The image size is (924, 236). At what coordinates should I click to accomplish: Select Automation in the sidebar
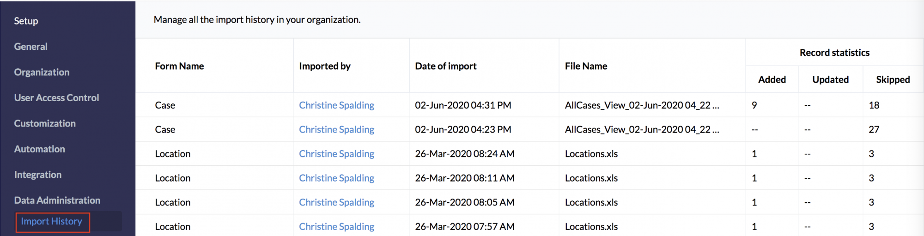[x=39, y=149]
